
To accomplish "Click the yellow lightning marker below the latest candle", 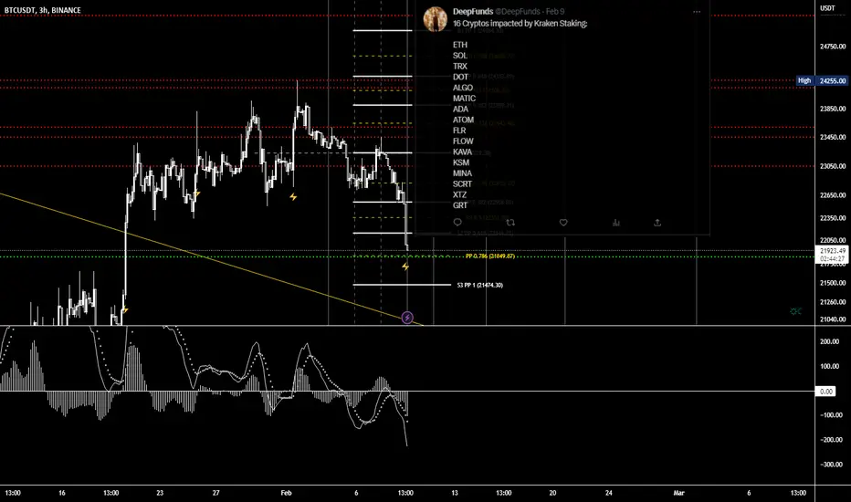I will point(405,267).
